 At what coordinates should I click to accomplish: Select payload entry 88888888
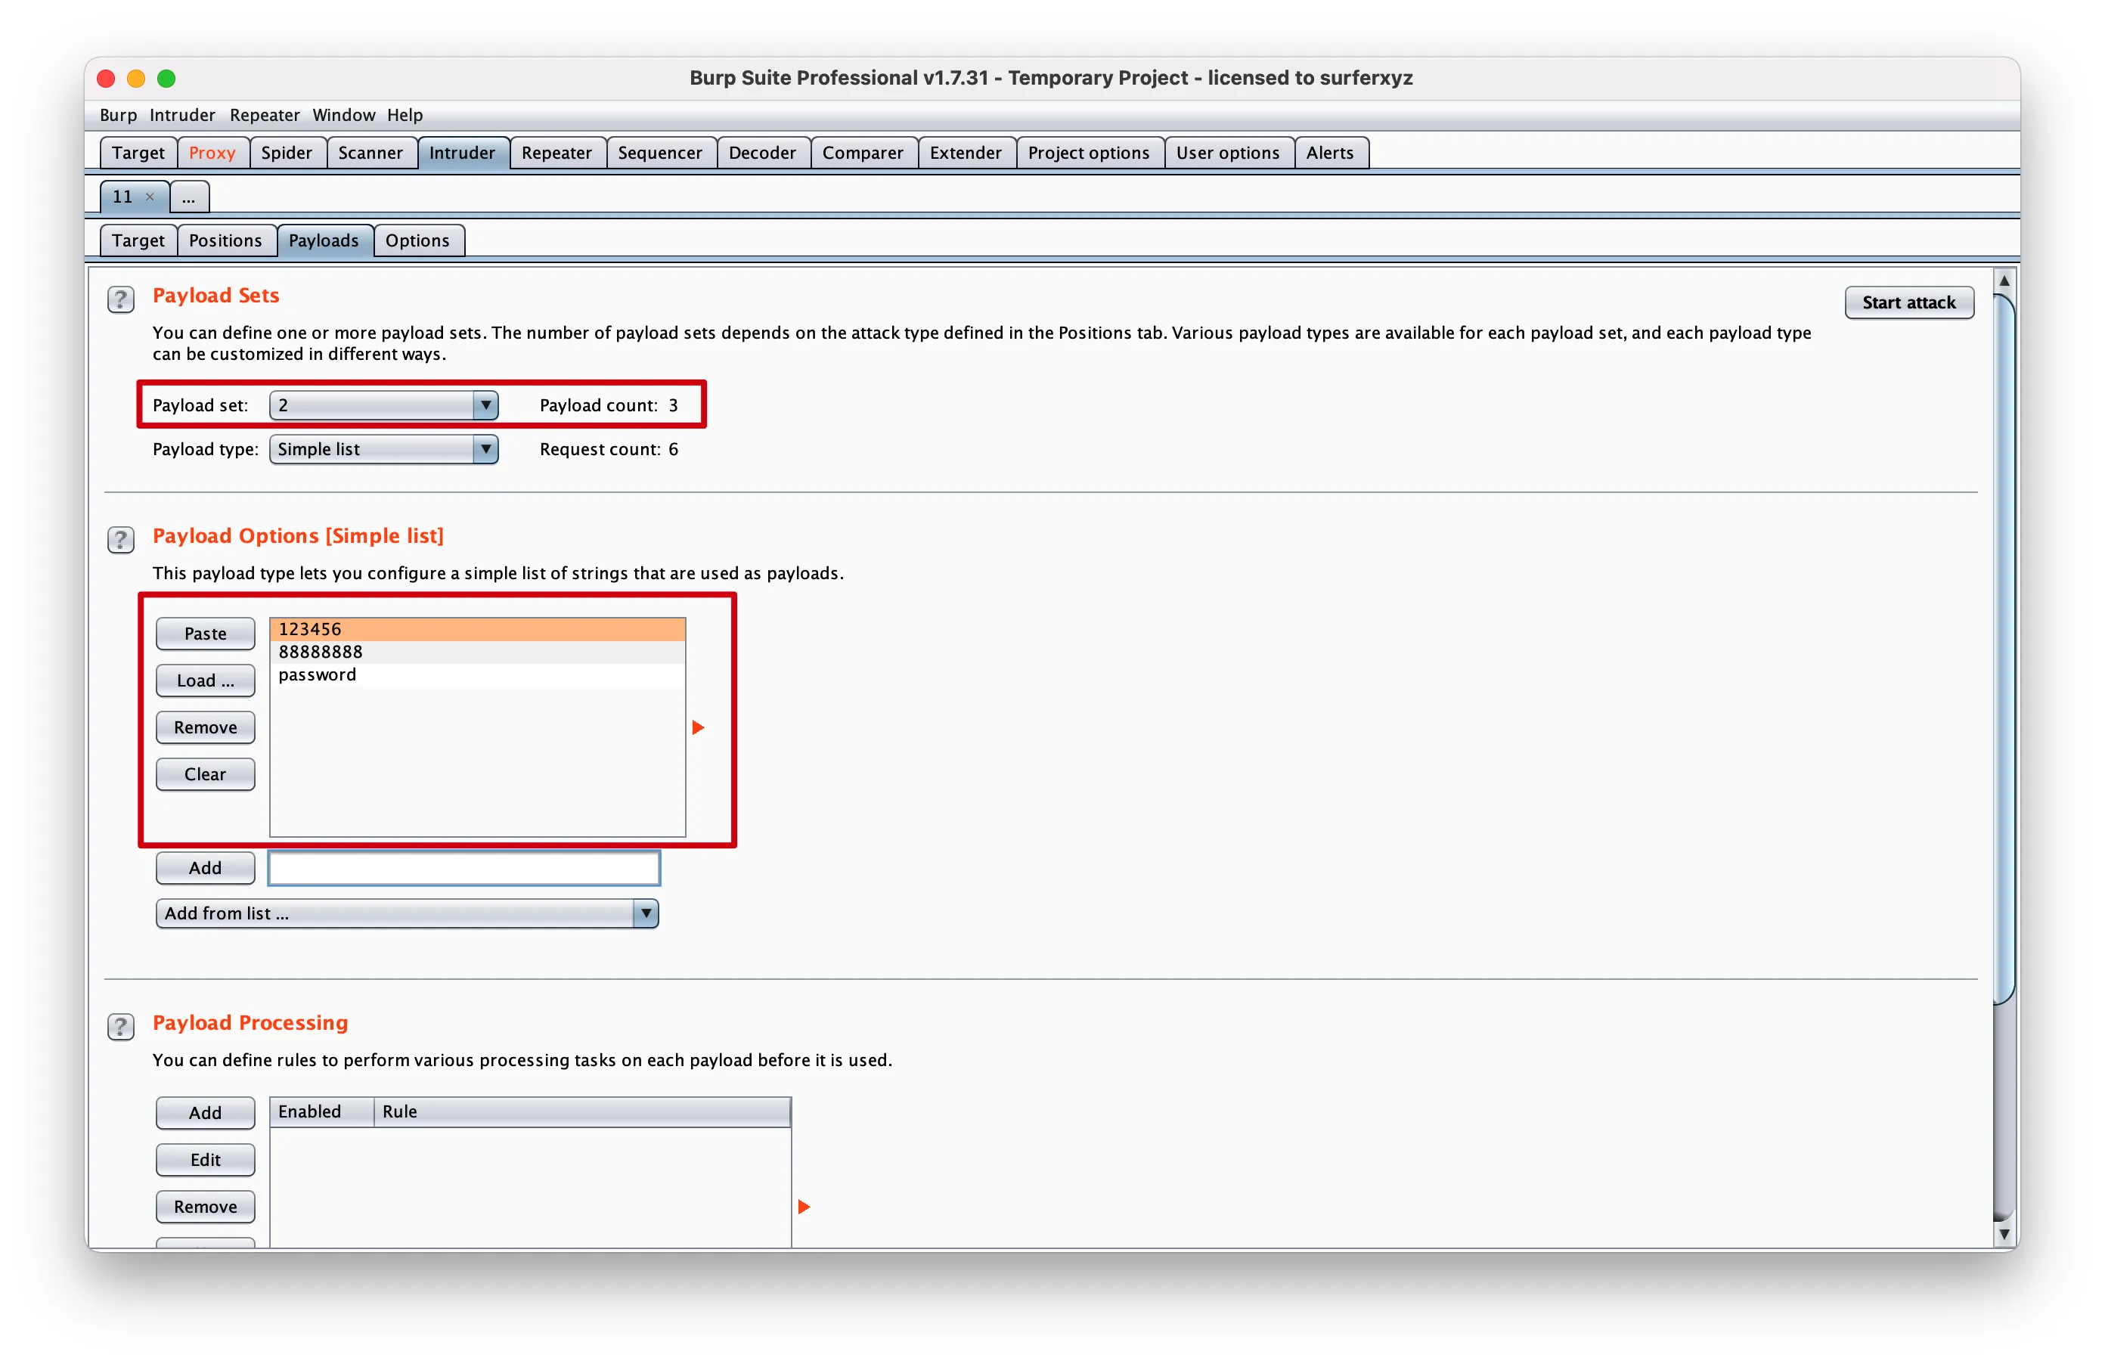click(x=478, y=652)
